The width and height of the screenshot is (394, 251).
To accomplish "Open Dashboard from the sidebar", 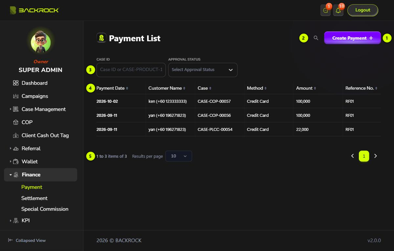I will tap(34, 83).
